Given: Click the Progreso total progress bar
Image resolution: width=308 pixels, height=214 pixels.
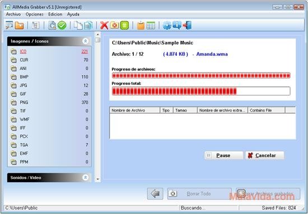Looking at the screenshot, I should [x=201, y=91].
